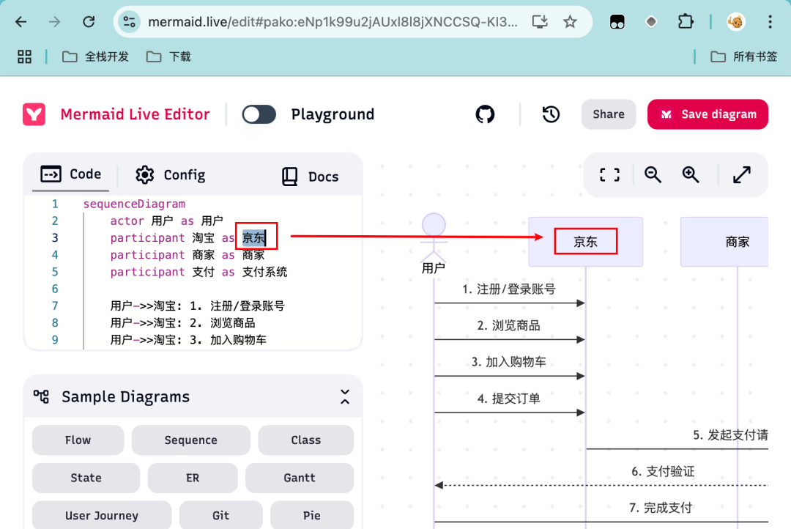Load the Flow sample diagram

tap(78, 440)
